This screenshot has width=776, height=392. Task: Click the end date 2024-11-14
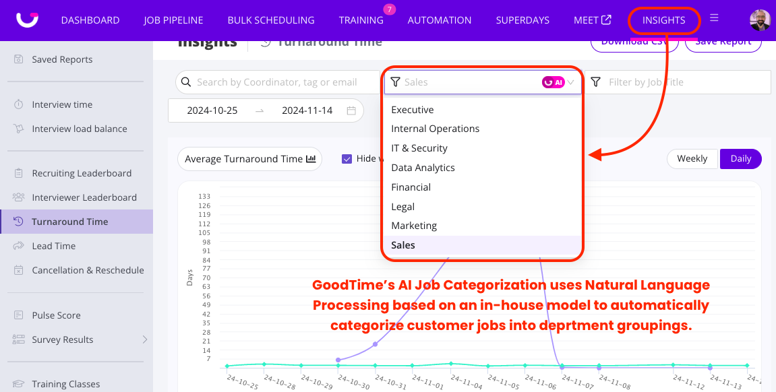tap(307, 110)
